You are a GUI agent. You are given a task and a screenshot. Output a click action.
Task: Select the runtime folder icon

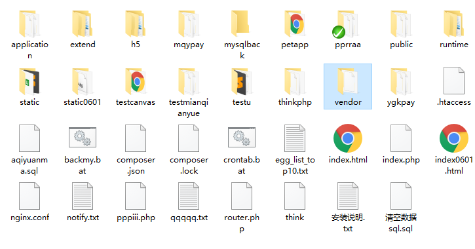(453, 24)
